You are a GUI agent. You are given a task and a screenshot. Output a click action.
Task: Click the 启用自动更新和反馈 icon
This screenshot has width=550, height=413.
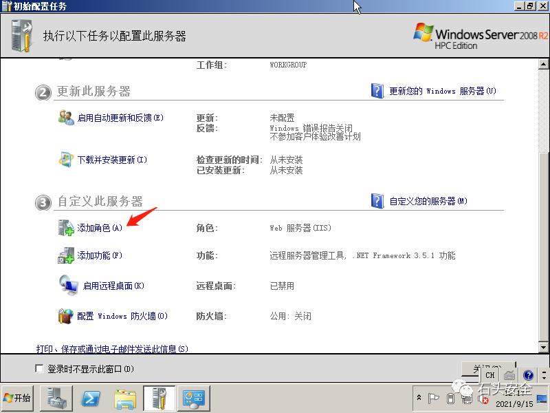65,118
